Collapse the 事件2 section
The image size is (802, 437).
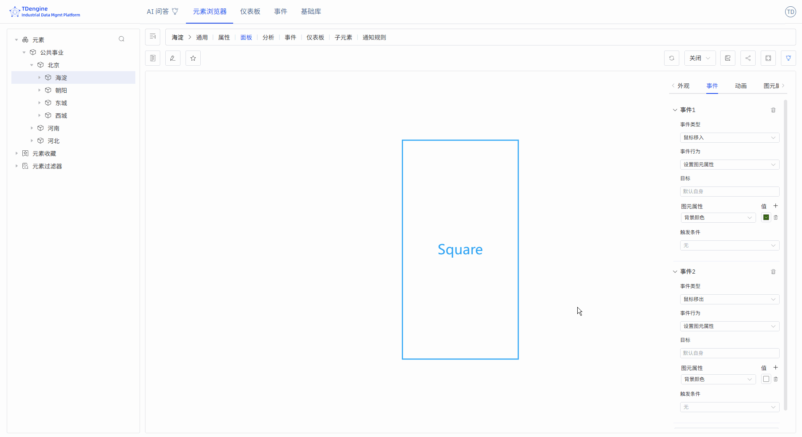click(x=675, y=272)
